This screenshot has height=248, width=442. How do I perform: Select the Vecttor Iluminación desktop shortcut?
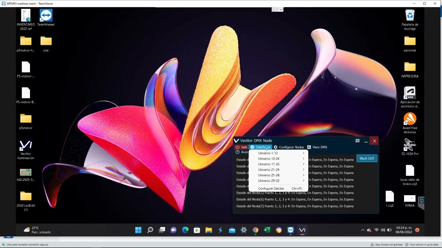click(26, 150)
